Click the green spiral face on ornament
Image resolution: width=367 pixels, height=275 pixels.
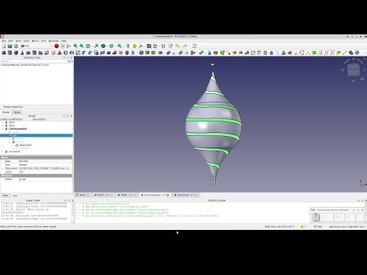(214, 120)
